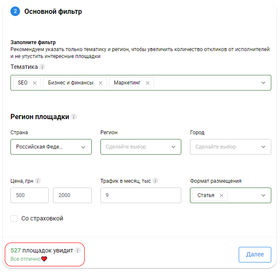Remove the Бизнес и финансы tag
The image size is (280, 272).
[x=101, y=83]
